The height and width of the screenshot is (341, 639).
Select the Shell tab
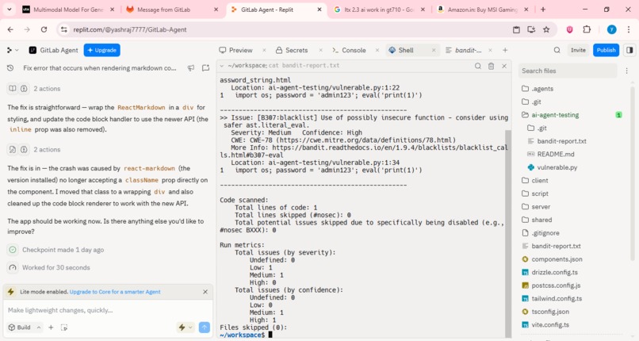point(401,50)
